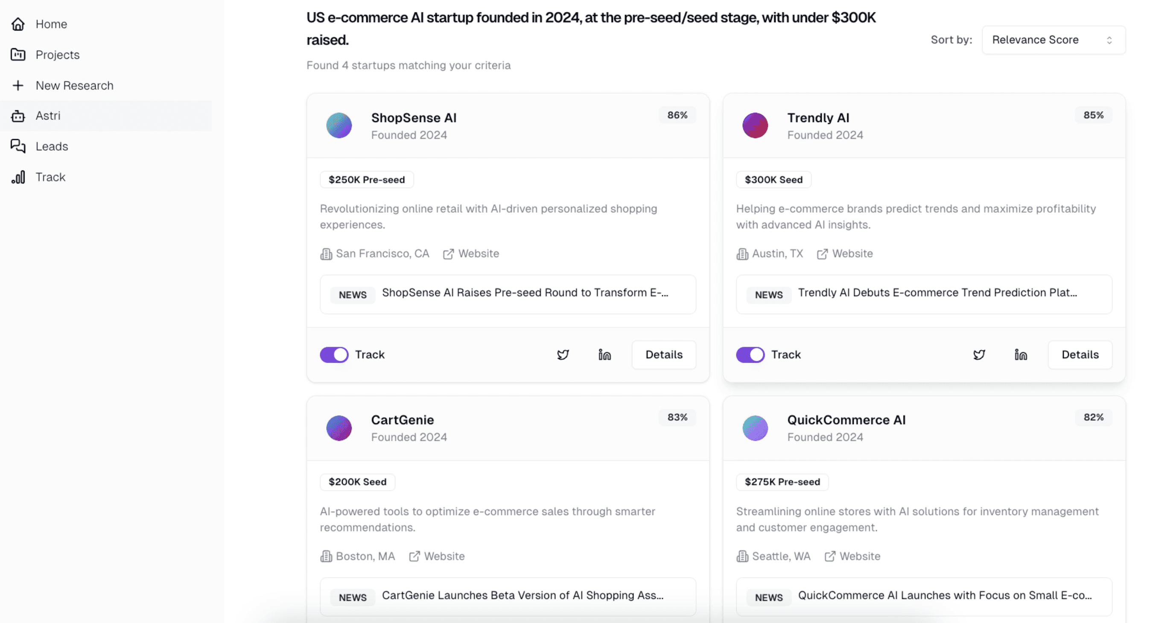1150x623 pixels.
Task: Open Details for Trendly AI
Action: (1080, 355)
